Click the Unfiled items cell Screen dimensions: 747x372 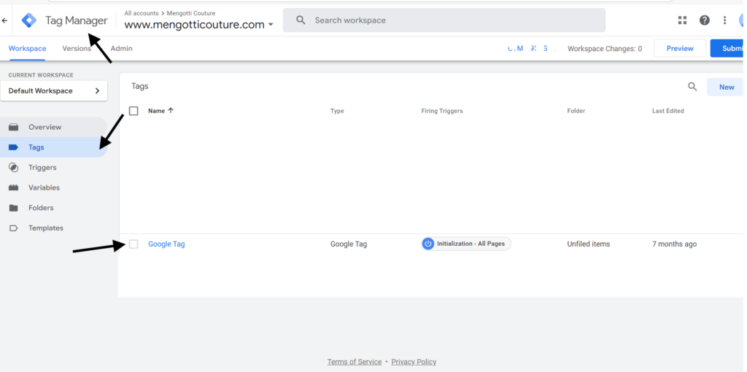coord(589,244)
